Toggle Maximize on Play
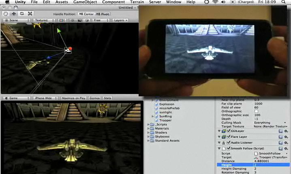Screen dimensions: 291x174 click(x=73, y=98)
